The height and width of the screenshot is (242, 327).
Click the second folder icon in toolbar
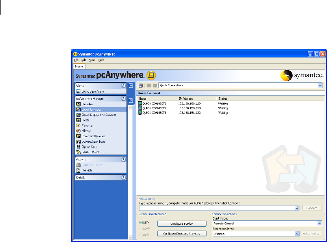[155, 86]
